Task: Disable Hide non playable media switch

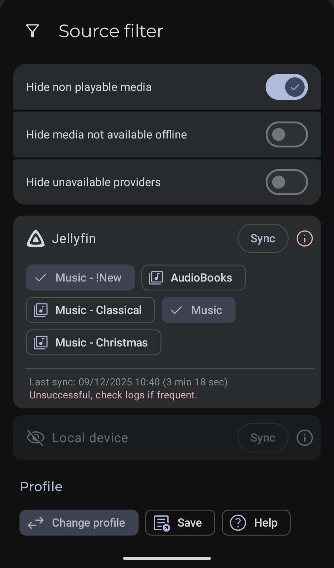Action: click(x=286, y=87)
